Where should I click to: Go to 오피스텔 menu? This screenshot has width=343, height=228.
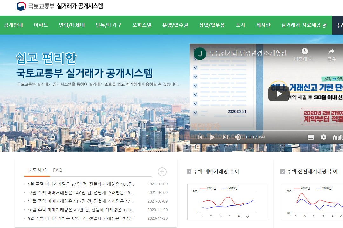(142, 25)
